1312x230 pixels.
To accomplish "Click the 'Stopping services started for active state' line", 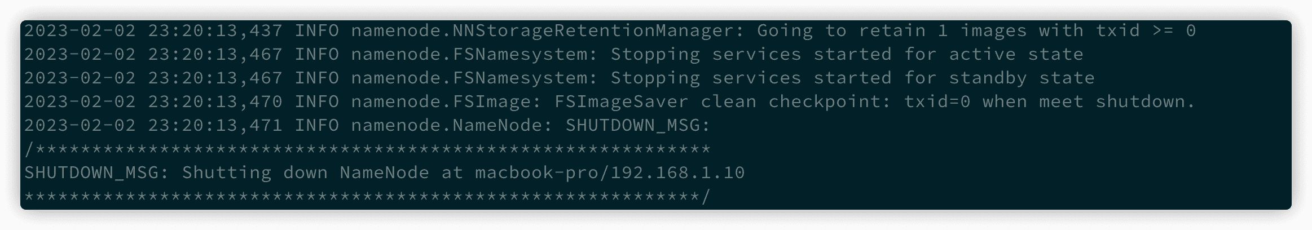I will point(553,54).
